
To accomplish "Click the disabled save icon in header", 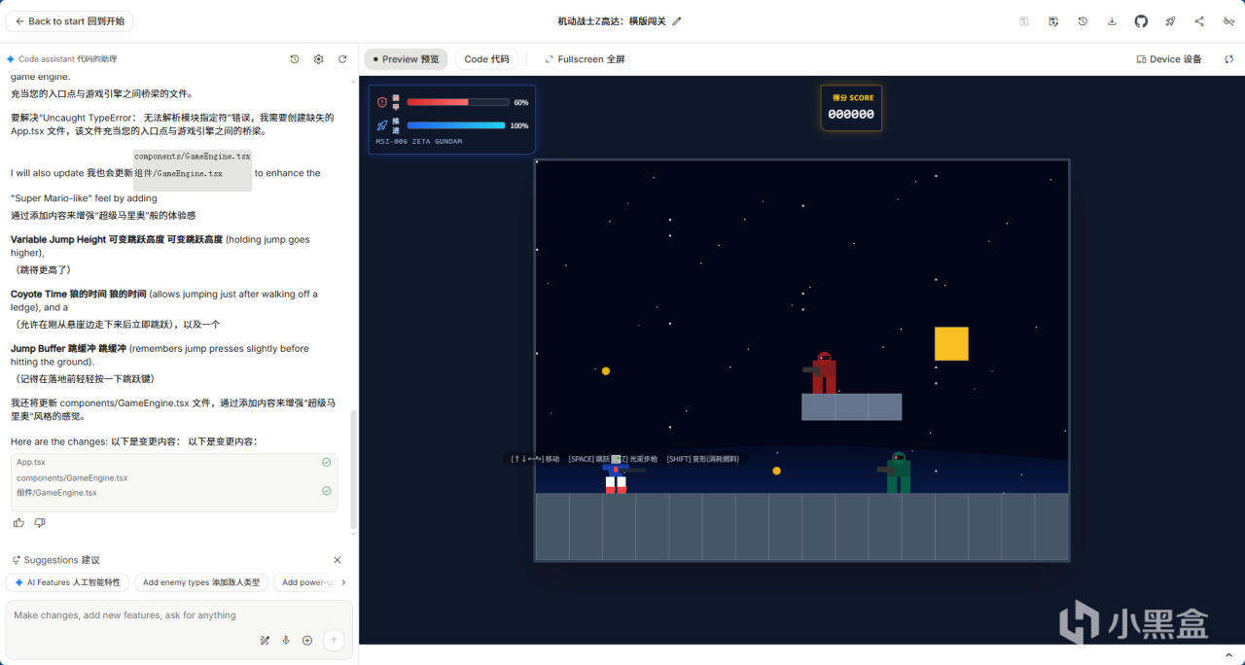I will pyautogui.click(x=1024, y=21).
